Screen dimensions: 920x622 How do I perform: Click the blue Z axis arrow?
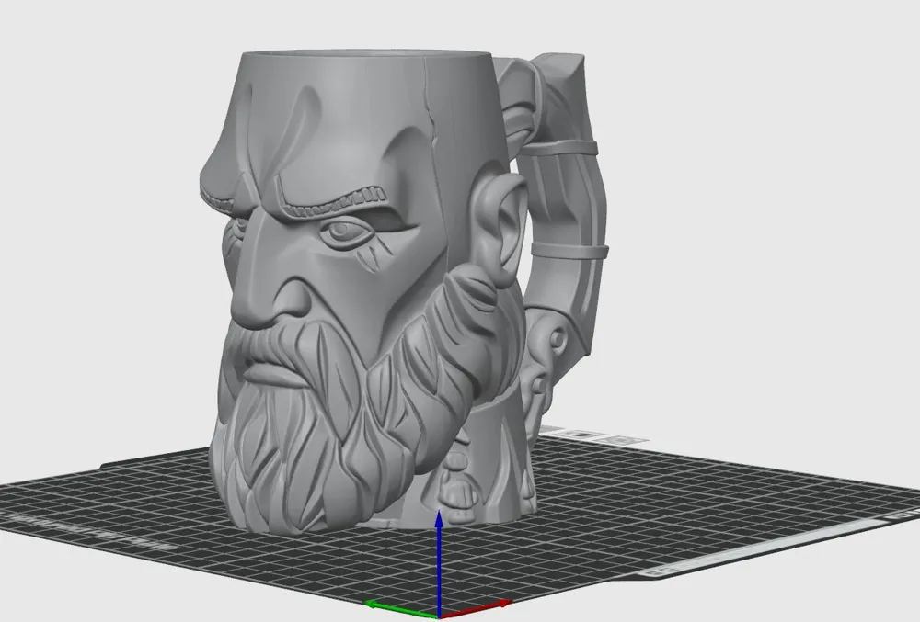point(438,562)
